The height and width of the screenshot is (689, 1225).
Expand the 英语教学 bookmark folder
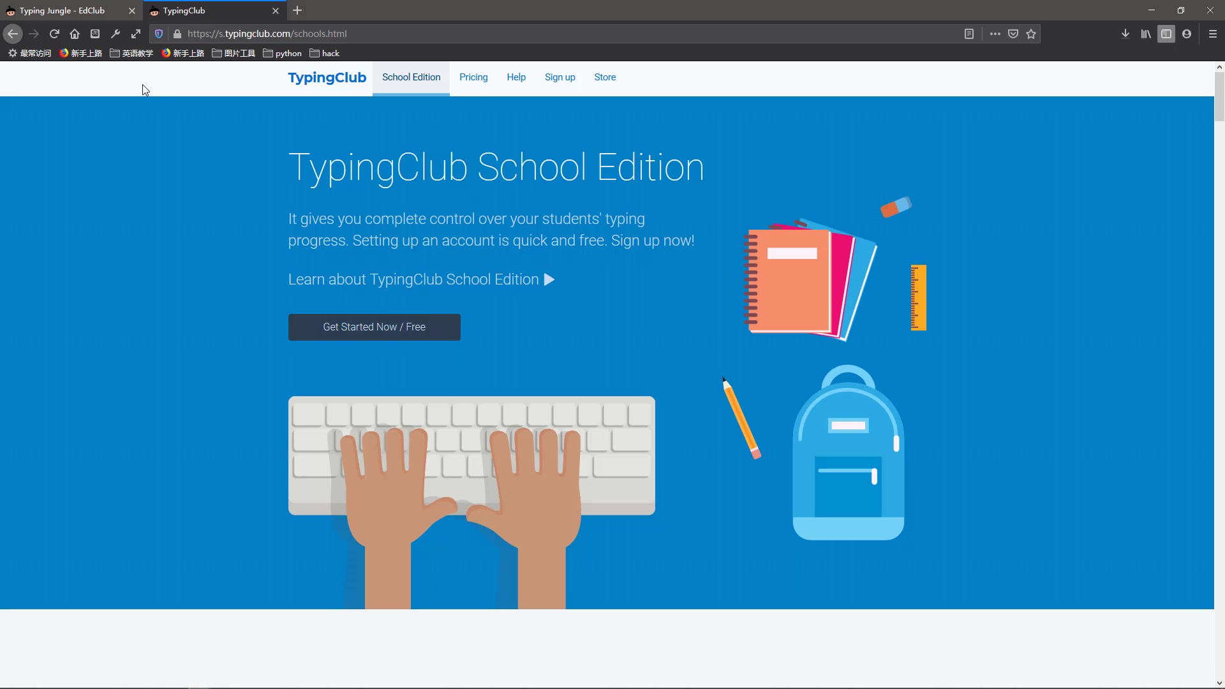[x=131, y=54]
